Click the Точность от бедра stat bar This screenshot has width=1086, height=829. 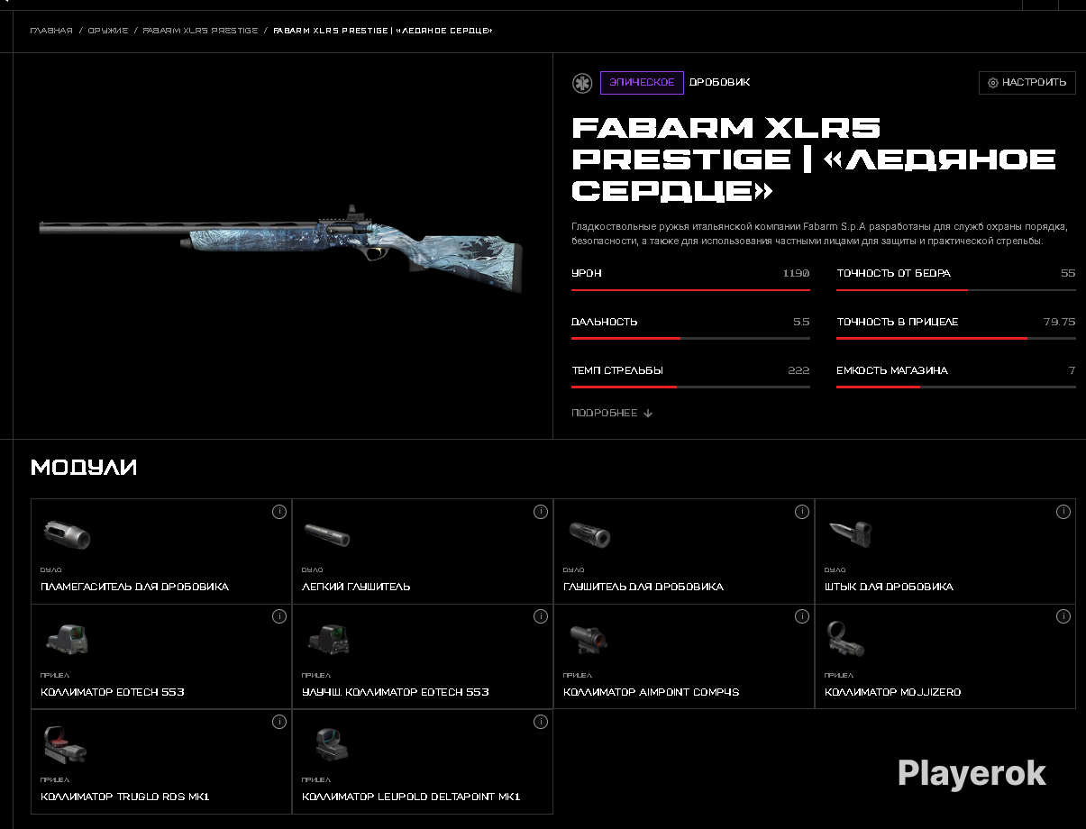pyautogui.click(x=956, y=290)
